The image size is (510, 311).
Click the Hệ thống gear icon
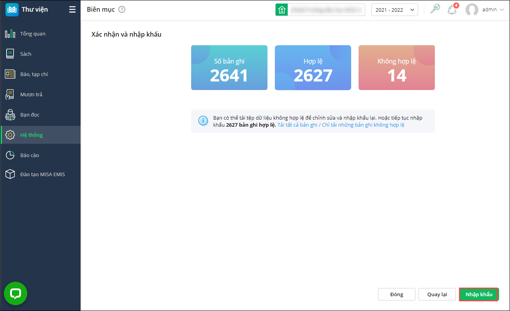coord(10,135)
